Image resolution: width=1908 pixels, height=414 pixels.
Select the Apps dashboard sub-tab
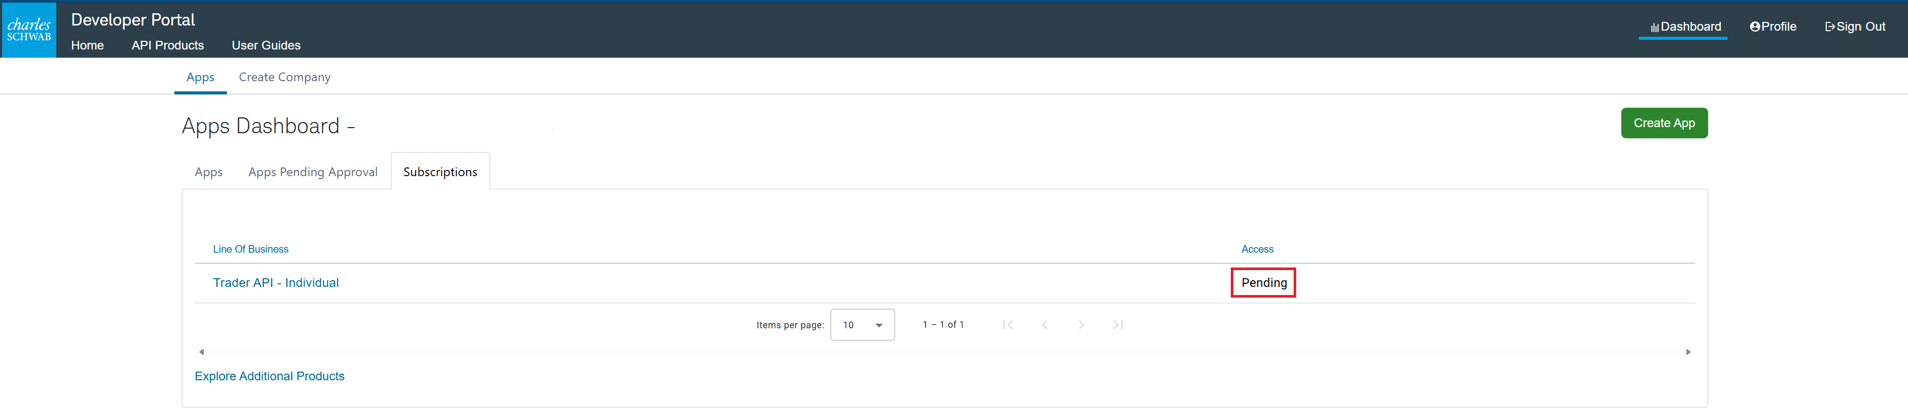coord(208,172)
